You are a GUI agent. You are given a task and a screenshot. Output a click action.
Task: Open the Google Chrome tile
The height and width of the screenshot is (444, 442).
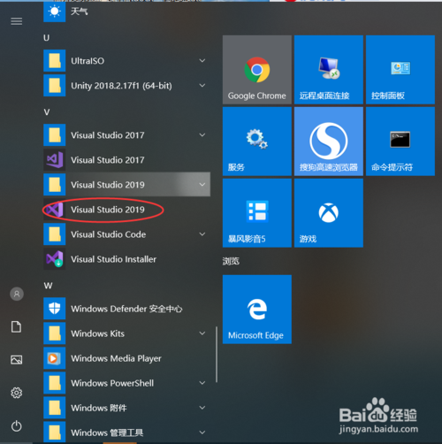[257, 70]
